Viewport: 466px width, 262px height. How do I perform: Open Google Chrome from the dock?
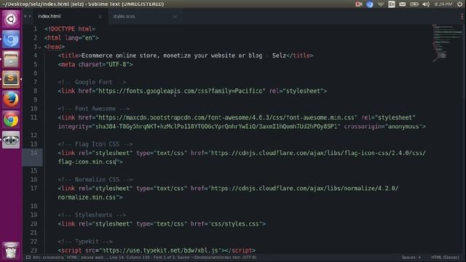pyautogui.click(x=11, y=119)
